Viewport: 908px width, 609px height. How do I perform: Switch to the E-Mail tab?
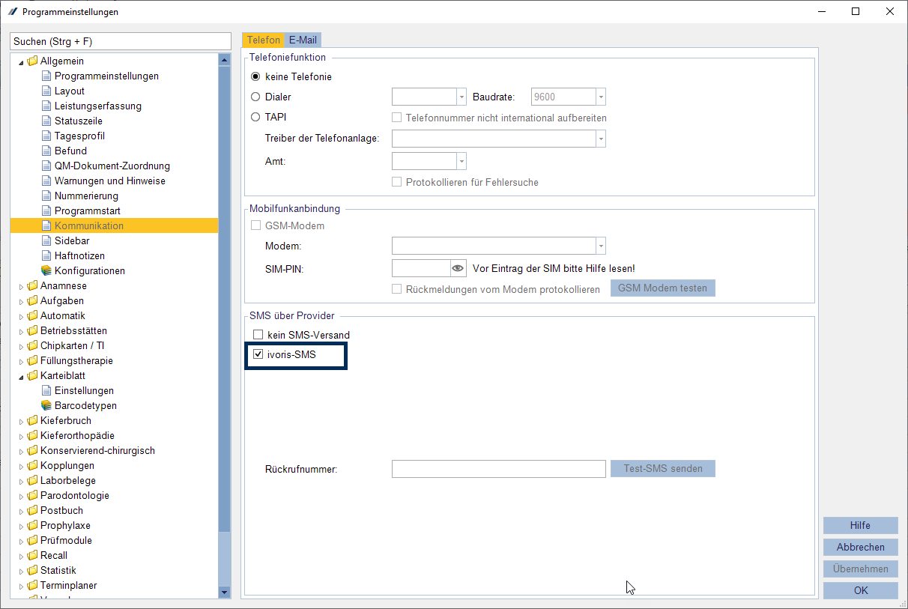[303, 40]
